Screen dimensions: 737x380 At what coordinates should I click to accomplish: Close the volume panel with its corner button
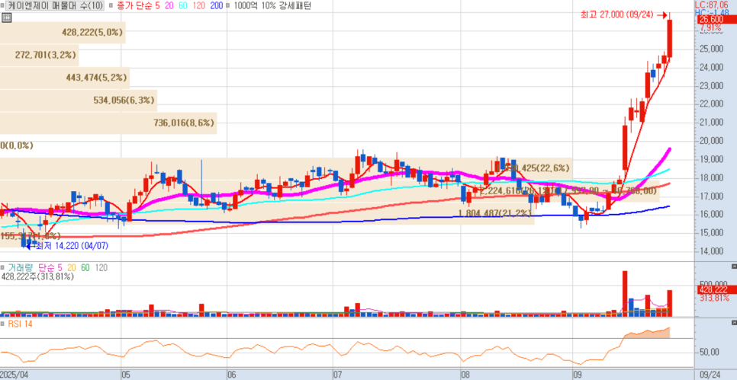click(x=734, y=266)
